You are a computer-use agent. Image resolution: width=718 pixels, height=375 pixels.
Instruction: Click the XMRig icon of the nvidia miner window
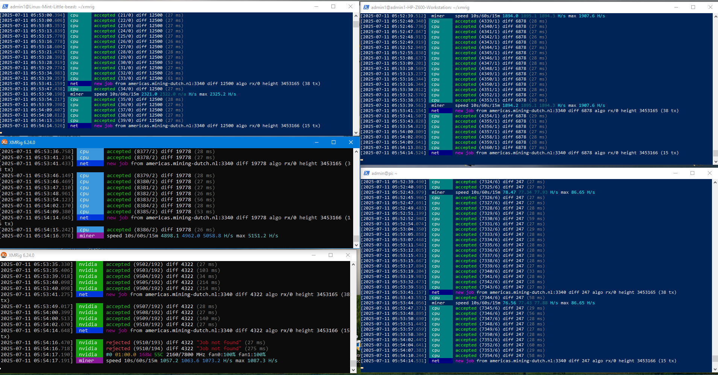point(4,255)
